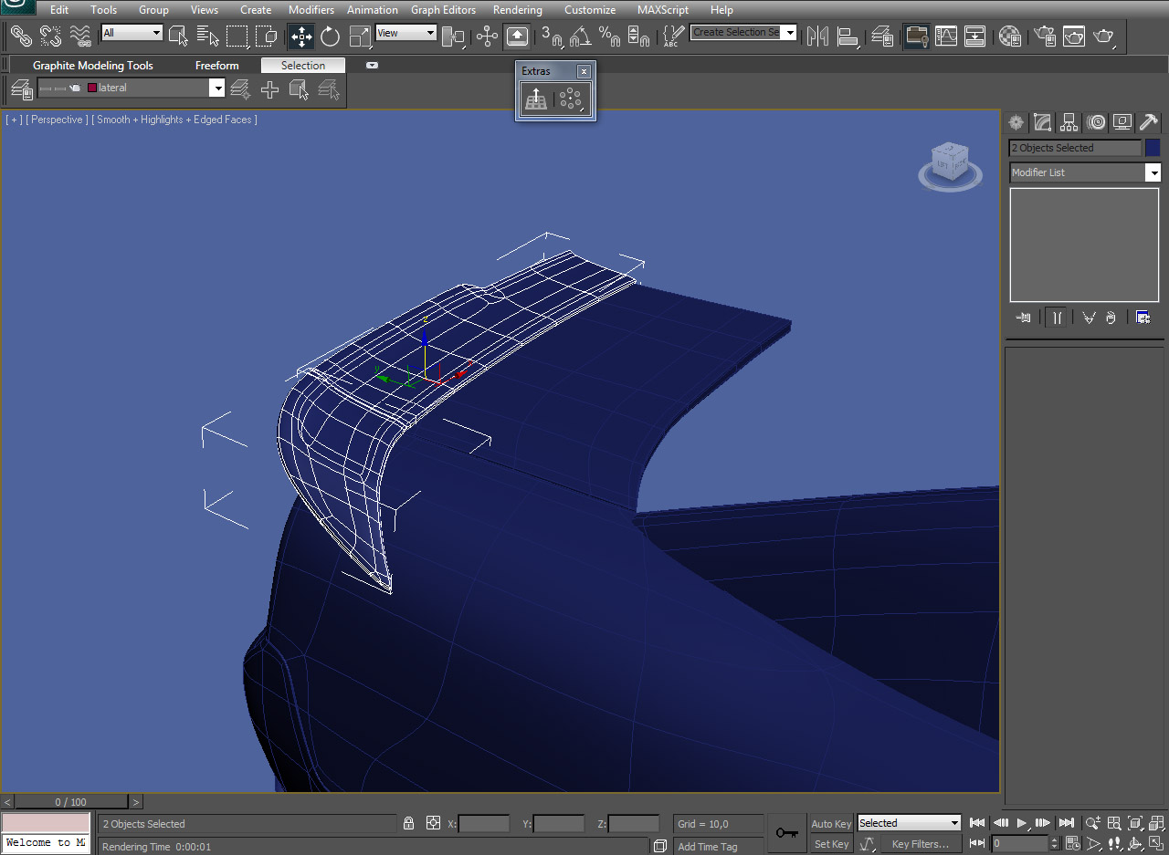Screen dimensions: 1169x855
Task: Open the Motion panel tab
Action: click(1096, 122)
